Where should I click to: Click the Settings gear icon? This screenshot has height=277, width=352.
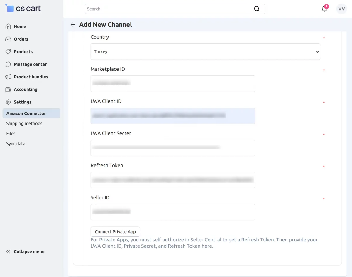pyautogui.click(x=8, y=102)
